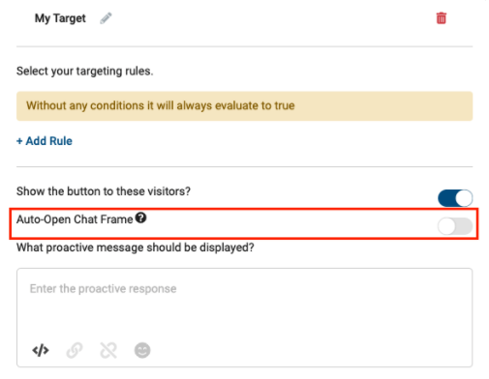Click the yellow conditions warning banner
489x379 pixels.
[245, 106]
